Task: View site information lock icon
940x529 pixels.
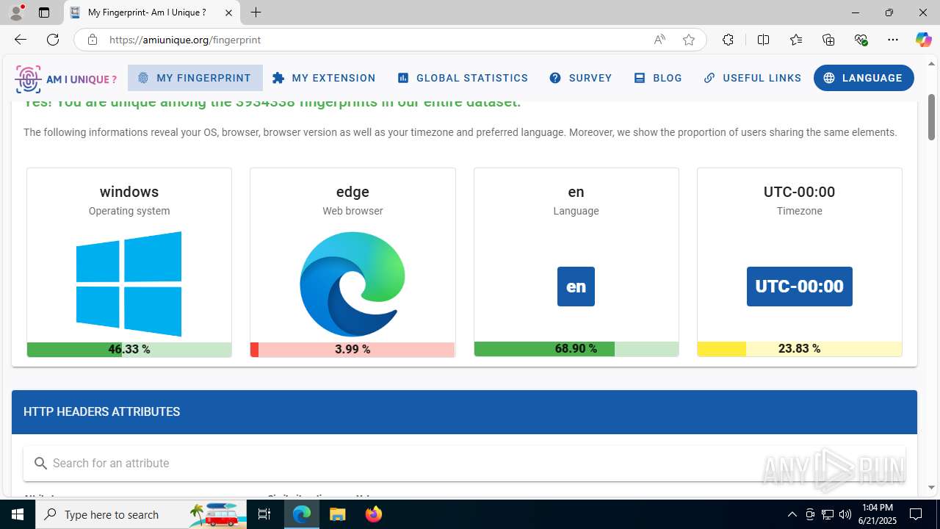Action: click(x=93, y=40)
